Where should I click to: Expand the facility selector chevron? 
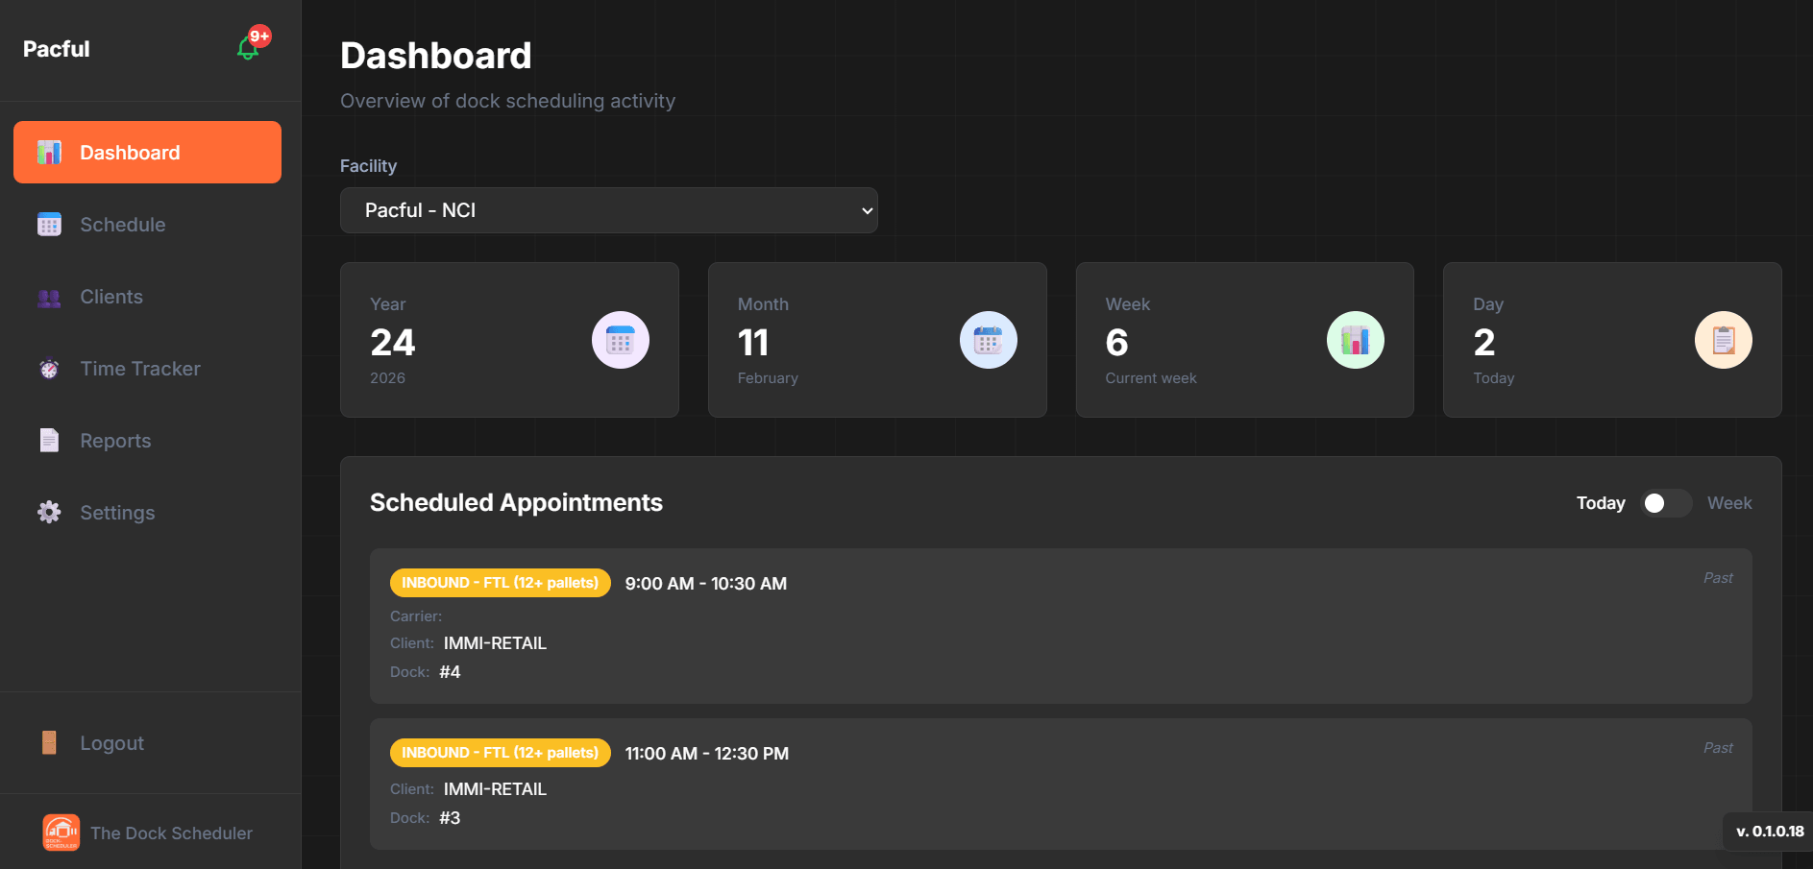864,210
